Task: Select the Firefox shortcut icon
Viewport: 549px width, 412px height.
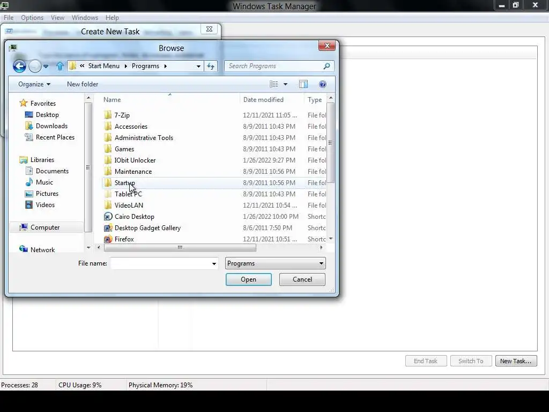Action: [x=108, y=239]
